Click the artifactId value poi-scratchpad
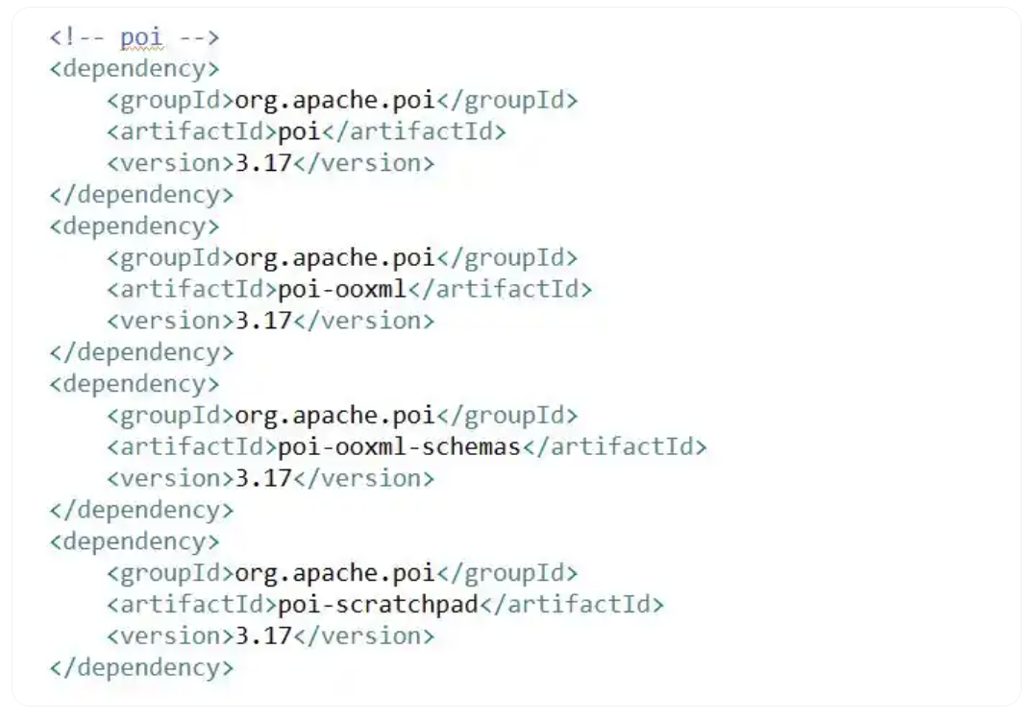The image size is (1036, 720). [378, 605]
